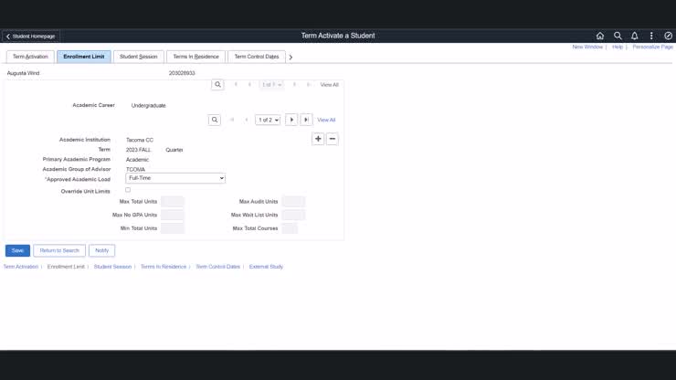Screen dimensions: 676x380
Task: Add a new term row with plus
Action: point(318,139)
